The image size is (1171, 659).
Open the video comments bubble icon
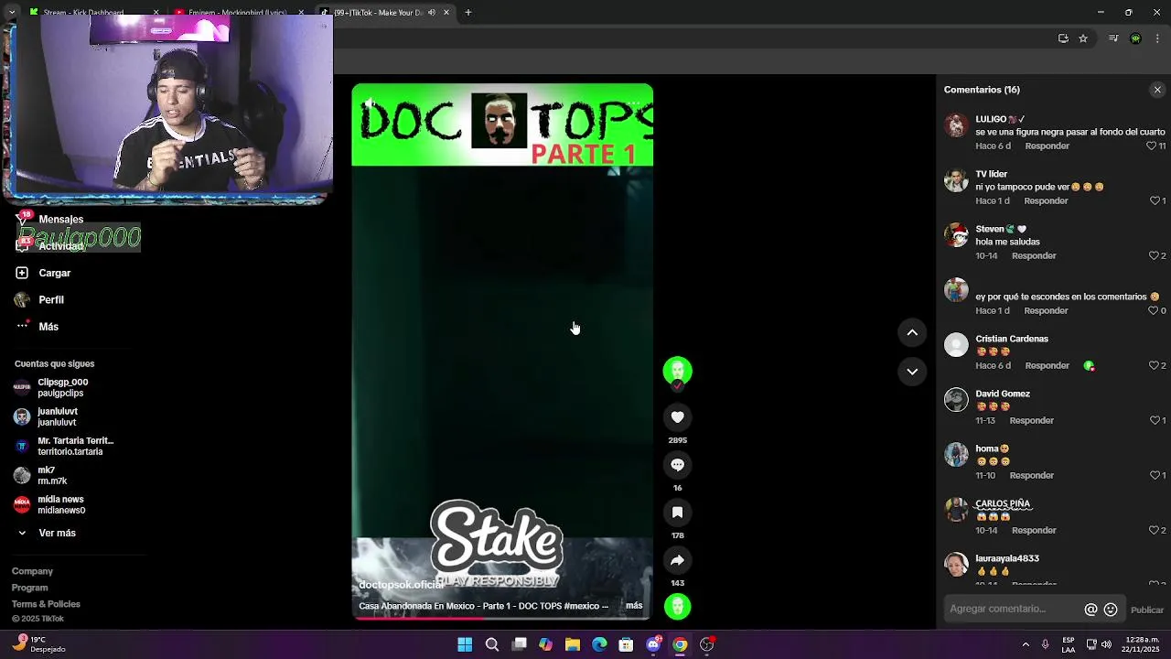(x=677, y=465)
